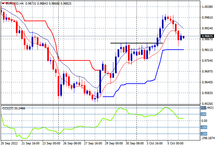Click the 0.98115 price axis label
Viewport: 215px width, 147px height.
(x=208, y=50)
